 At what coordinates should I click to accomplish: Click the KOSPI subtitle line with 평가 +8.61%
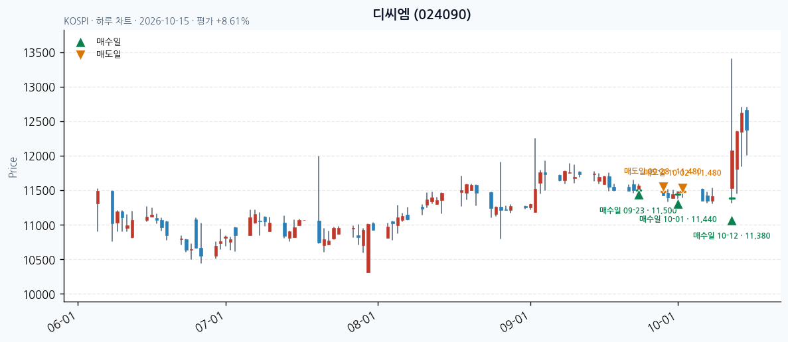[x=157, y=22]
